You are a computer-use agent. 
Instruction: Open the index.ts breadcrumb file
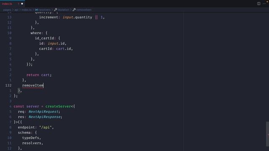[x=26, y=10]
